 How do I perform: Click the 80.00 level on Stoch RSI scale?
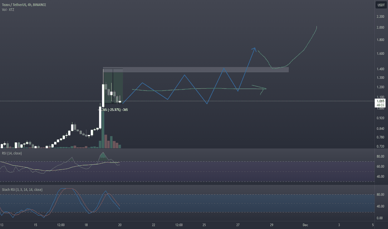381,194
